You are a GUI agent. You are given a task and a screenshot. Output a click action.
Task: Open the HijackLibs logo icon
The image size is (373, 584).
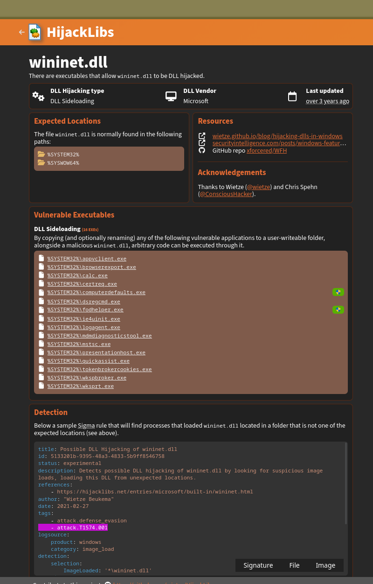(x=35, y=32)
